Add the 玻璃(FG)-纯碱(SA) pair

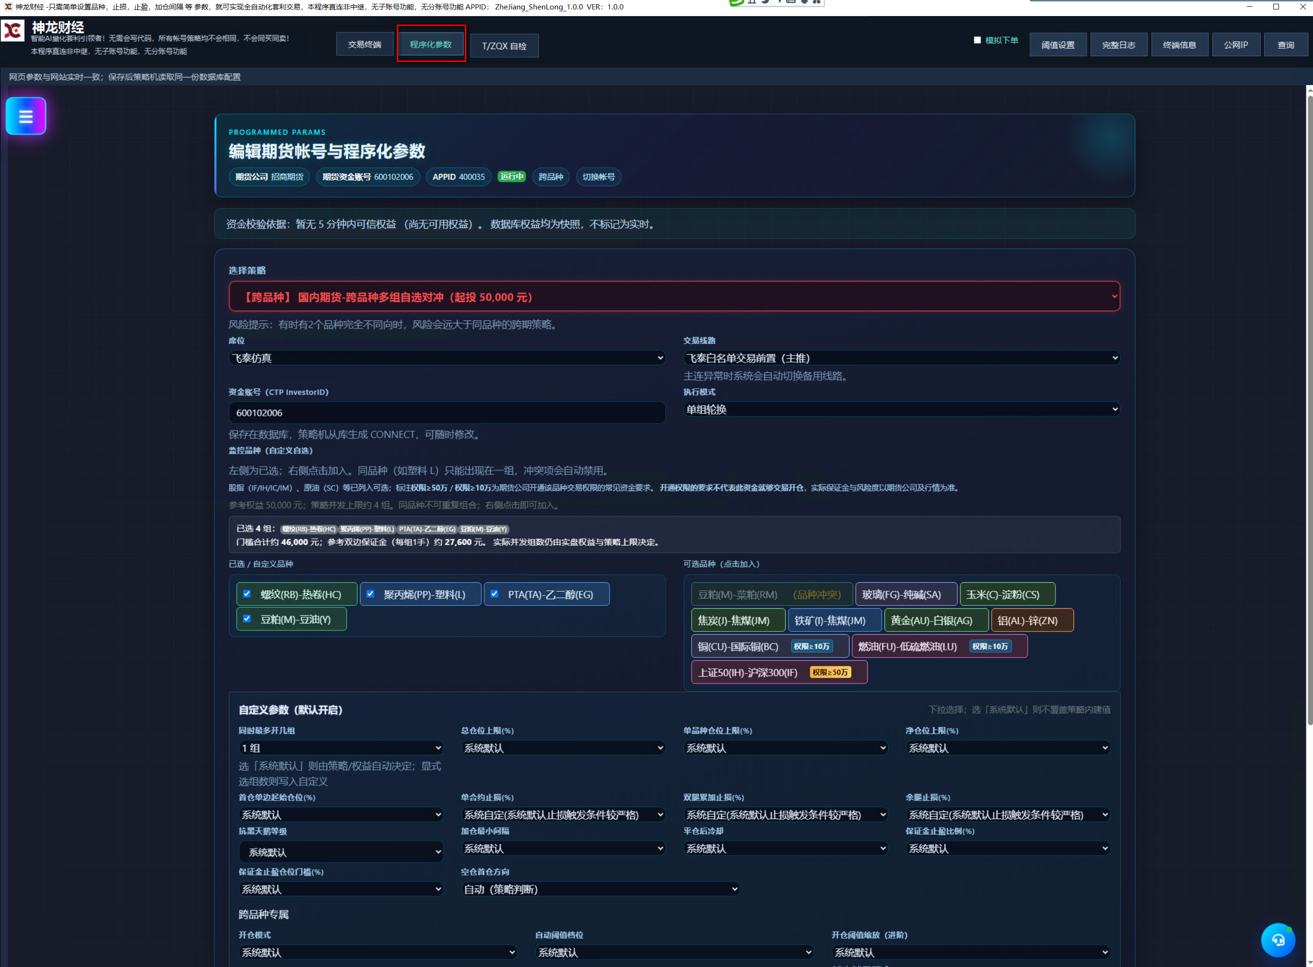[x=906, y=594]
